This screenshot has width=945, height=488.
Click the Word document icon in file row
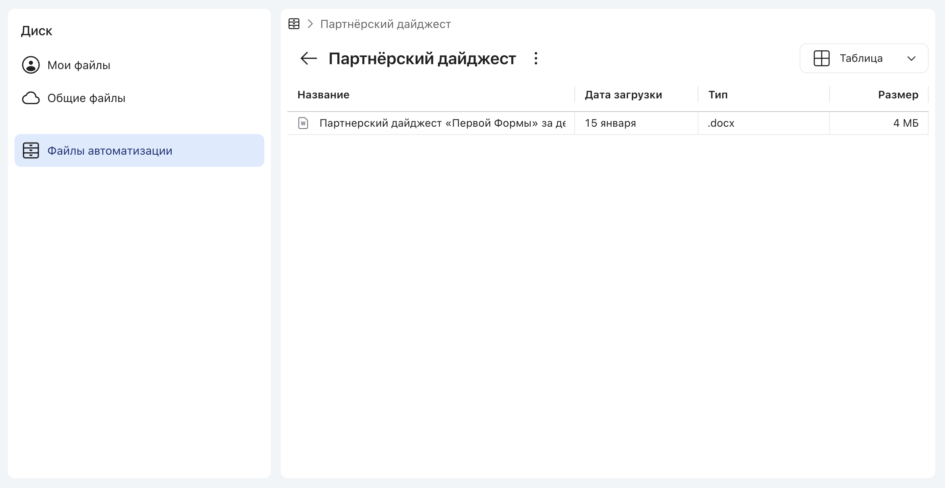pyautogui.click(x=303, y=123)
